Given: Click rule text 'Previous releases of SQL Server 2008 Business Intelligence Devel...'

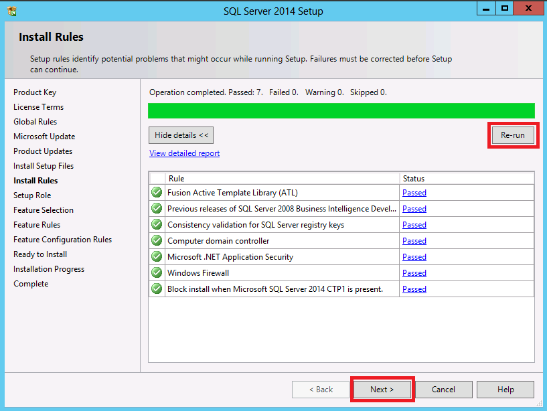Looking at the screenshot, I should [x=282, y=209].
